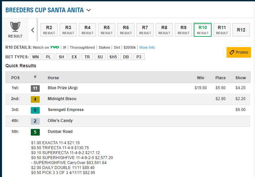255x177 pixels.
Task: Click horse name Blue Prize (Arg)
Action: point(63,88)
